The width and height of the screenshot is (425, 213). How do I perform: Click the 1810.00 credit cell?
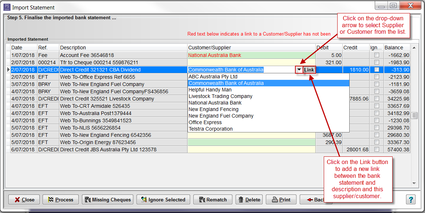click(x=356, y=70)
